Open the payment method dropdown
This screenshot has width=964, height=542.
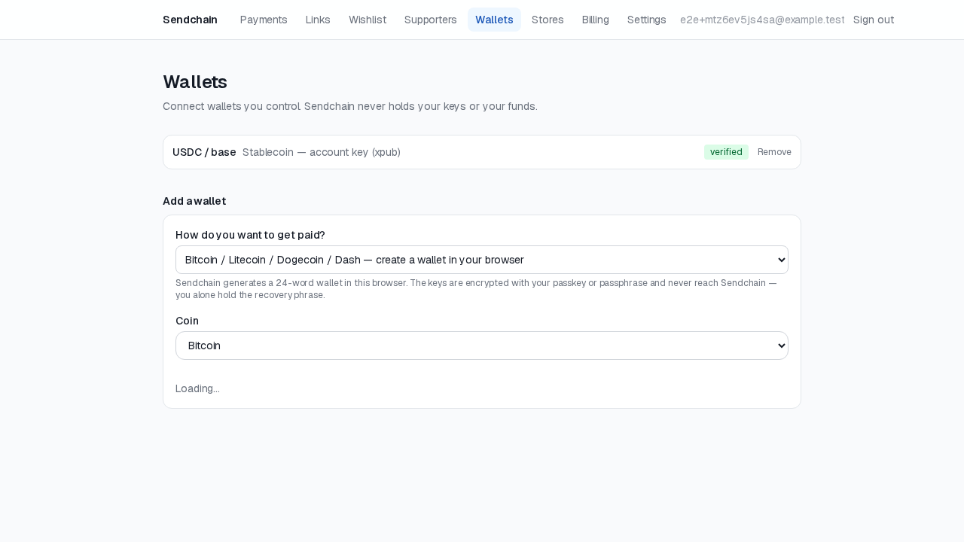(x=482, y=260)
